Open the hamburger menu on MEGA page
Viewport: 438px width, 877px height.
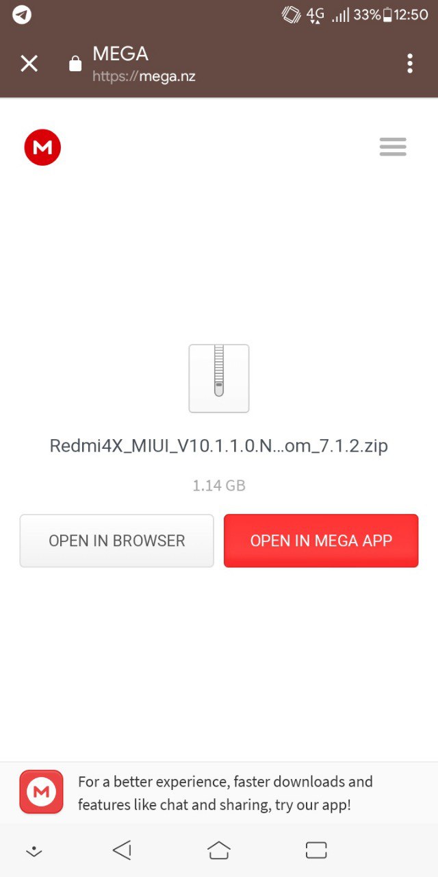[393, 147]
